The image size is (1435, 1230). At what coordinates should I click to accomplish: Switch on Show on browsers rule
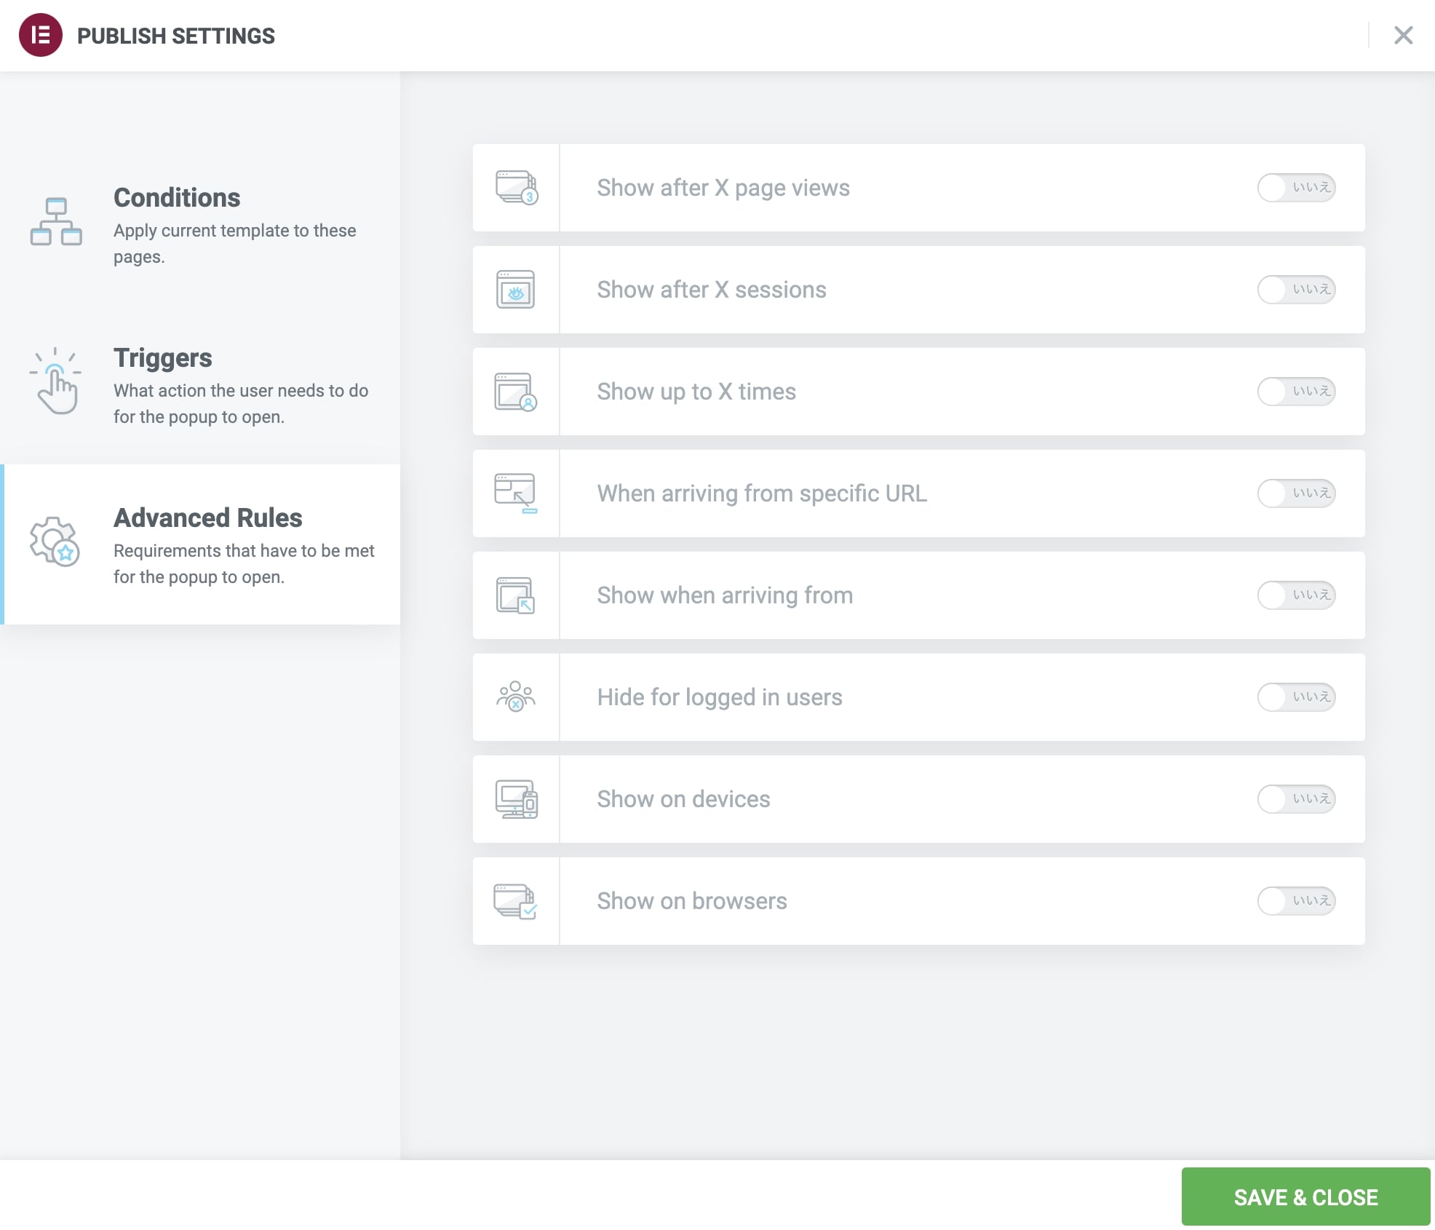[1296, 901]
